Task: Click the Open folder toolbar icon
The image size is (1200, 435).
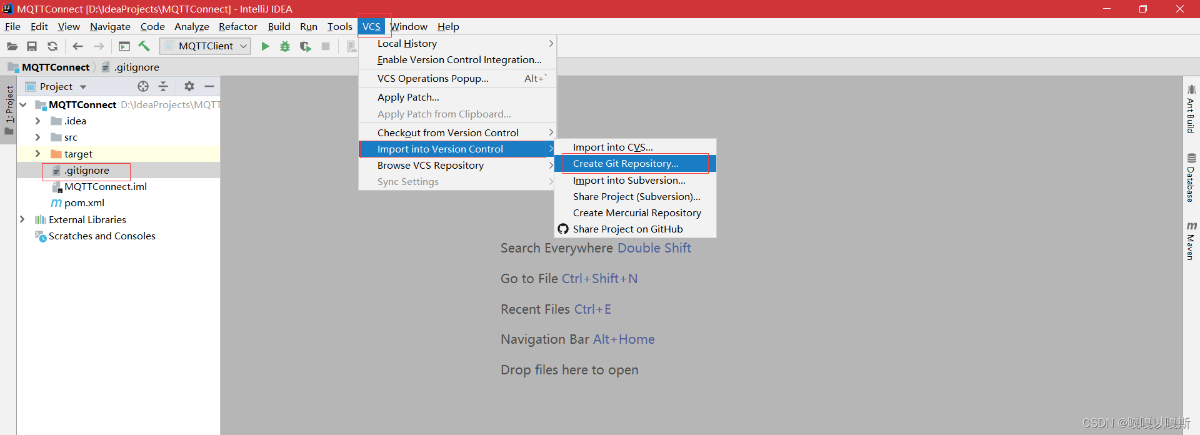Action: (x=12, y=46)
